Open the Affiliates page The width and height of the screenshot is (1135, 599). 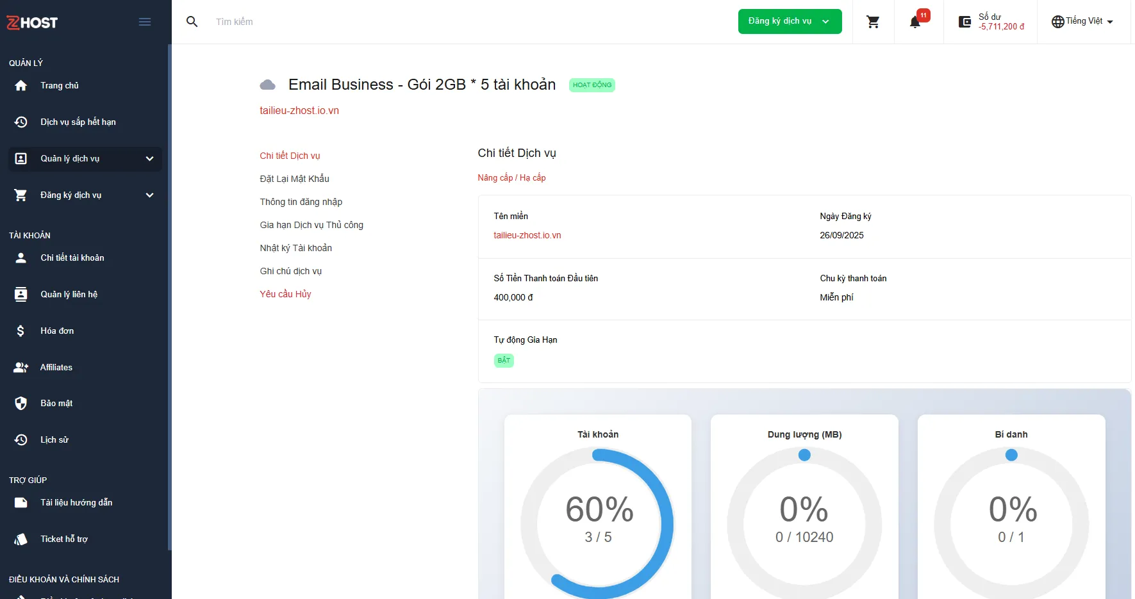[56, 367]
